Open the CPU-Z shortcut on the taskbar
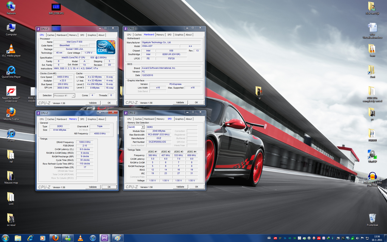This screenshot has height=242, width=387. point(104,238)
